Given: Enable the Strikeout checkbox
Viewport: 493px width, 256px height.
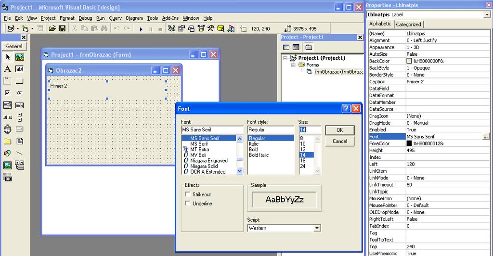Looking at the screenshot, I should coord(187,194).
